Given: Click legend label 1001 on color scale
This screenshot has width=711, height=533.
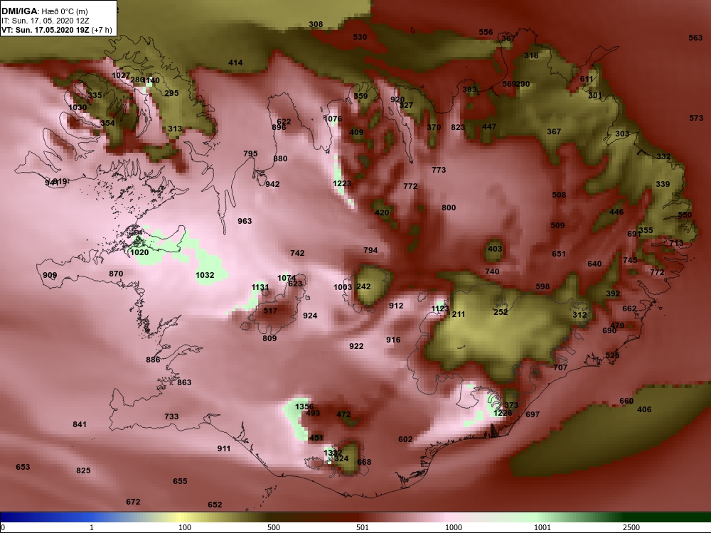Looking at the screenshot, I should click(542, 527).
